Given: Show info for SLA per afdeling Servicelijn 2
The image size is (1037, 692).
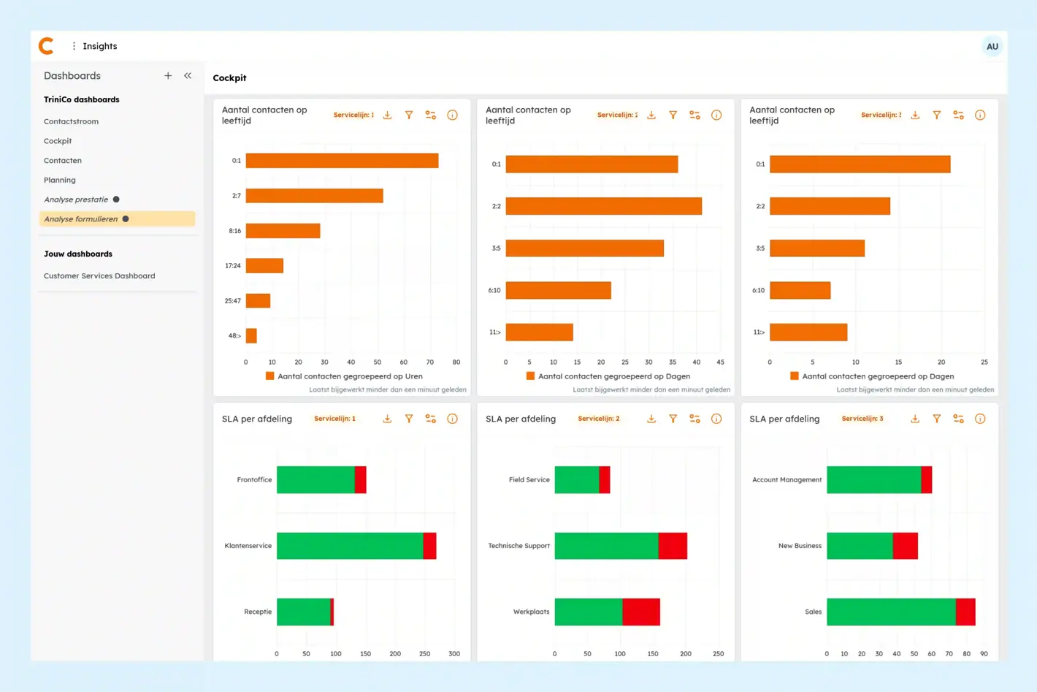Looking at the screenshot, I should coord(716,419).
